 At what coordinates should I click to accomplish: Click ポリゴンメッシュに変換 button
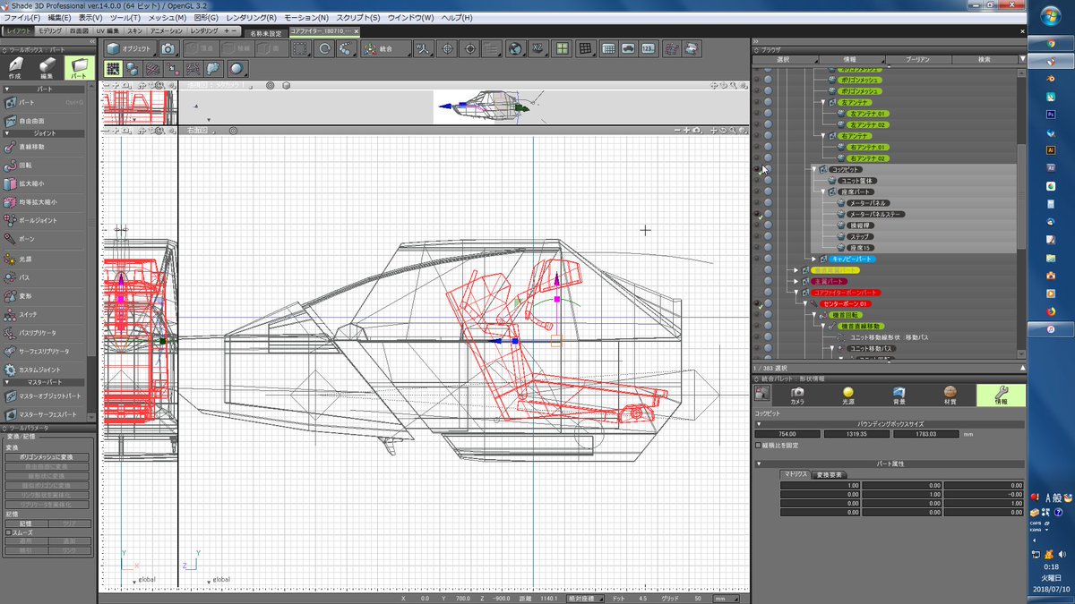(x=47, y=456)
